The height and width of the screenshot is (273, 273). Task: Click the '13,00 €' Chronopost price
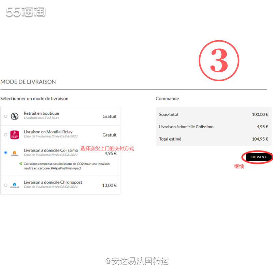coord(109,185)
